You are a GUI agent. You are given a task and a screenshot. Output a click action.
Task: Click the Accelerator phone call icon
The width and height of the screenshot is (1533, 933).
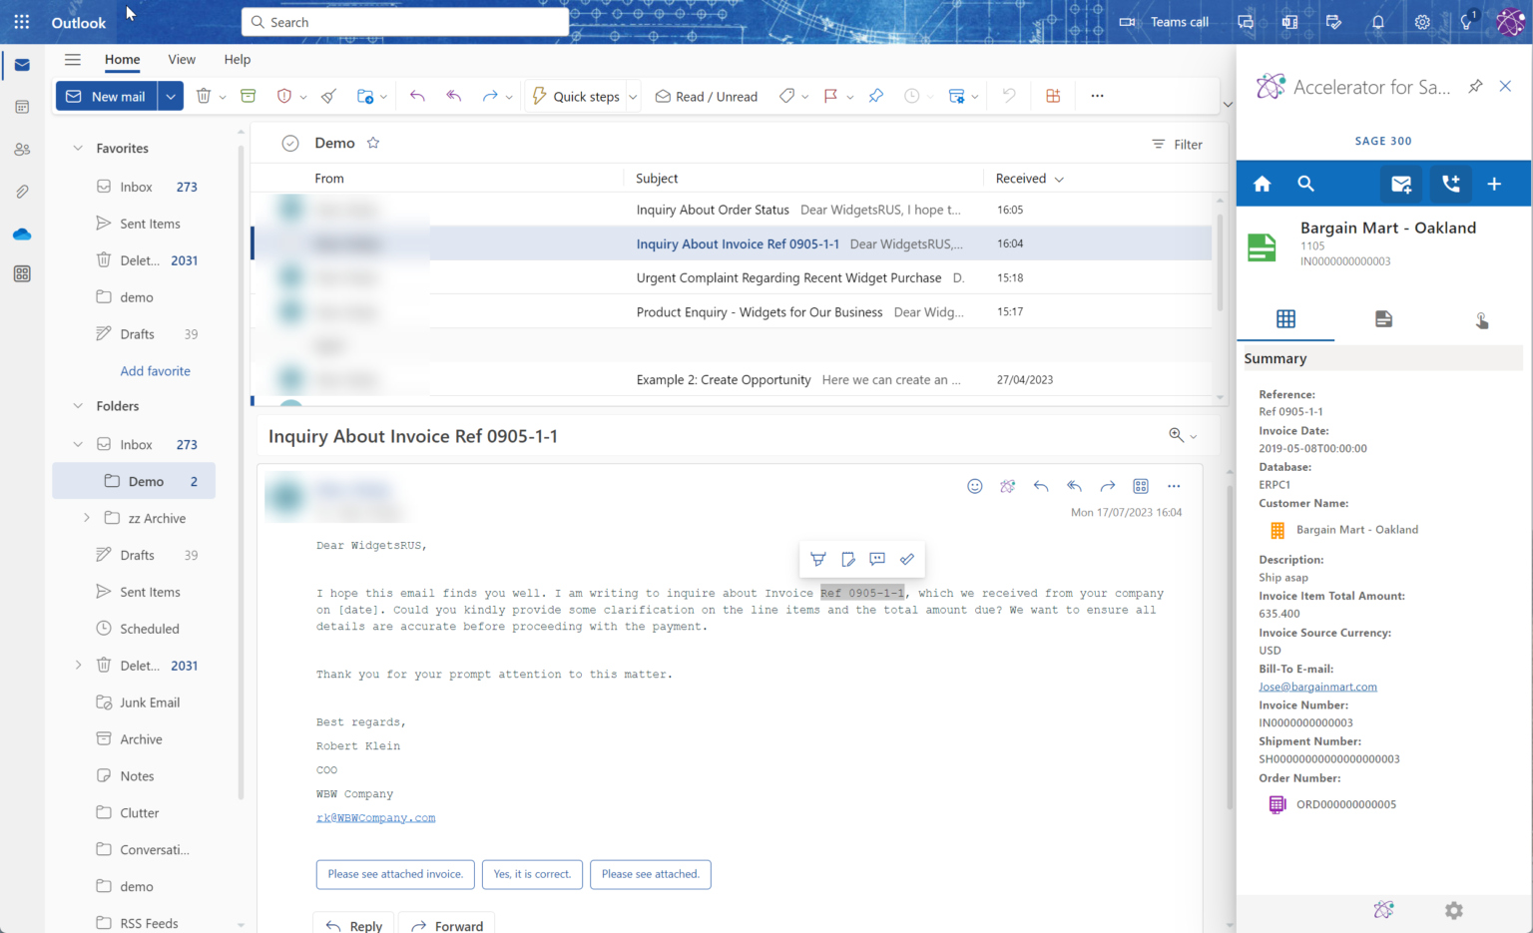[x=1450, y=184]
